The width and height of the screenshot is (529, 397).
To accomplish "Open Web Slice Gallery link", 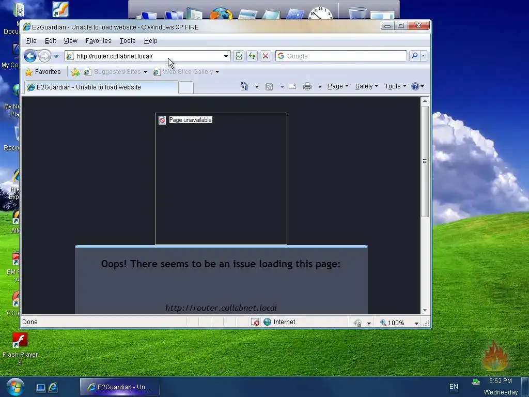I will pos(184,72).
